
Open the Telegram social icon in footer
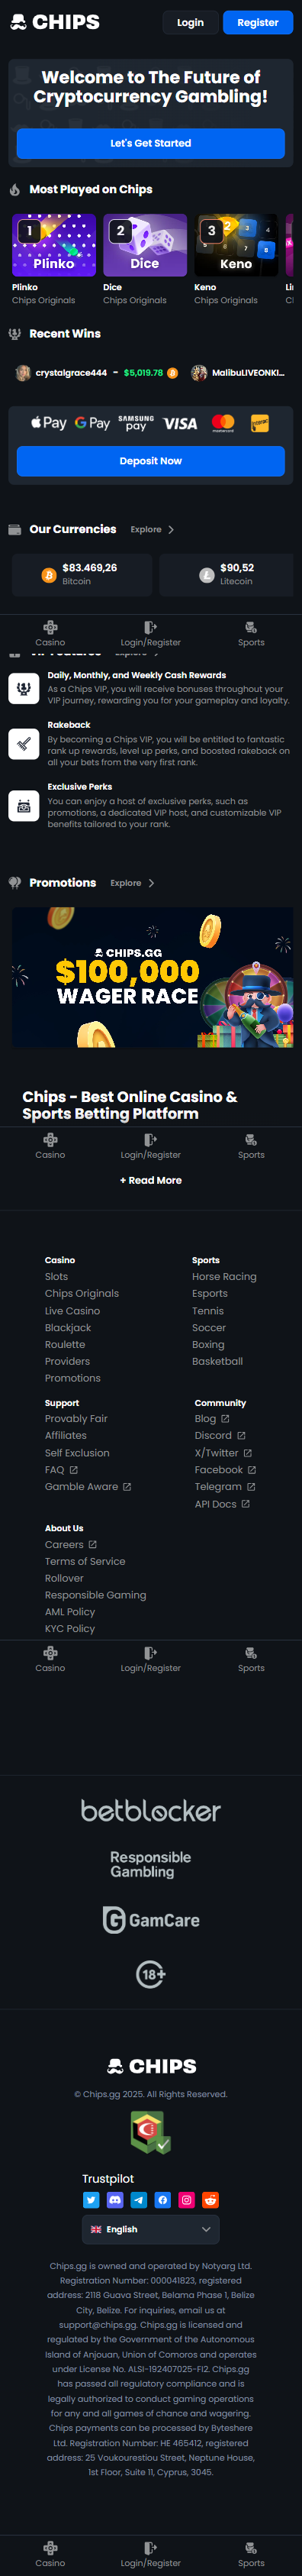click(x=139, y=2199)
